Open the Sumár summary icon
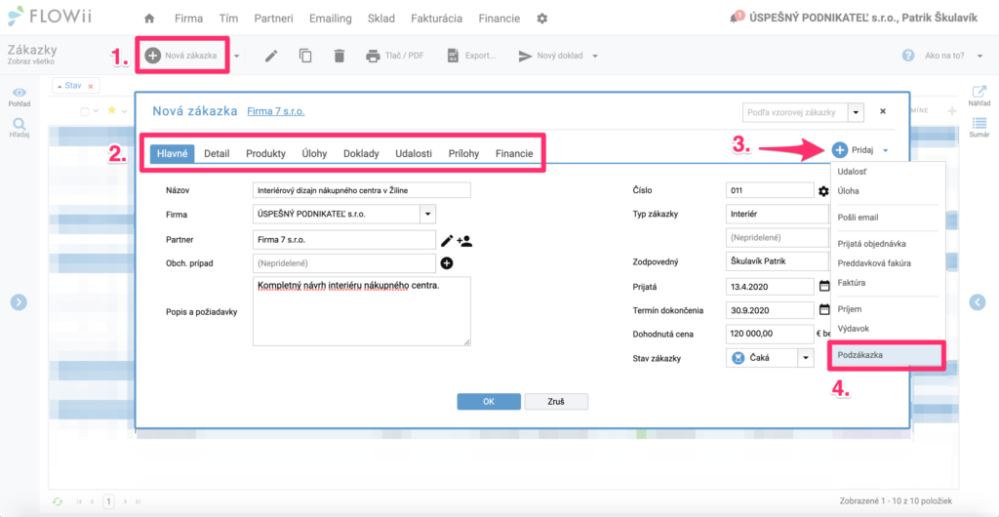 coord(979,124)
